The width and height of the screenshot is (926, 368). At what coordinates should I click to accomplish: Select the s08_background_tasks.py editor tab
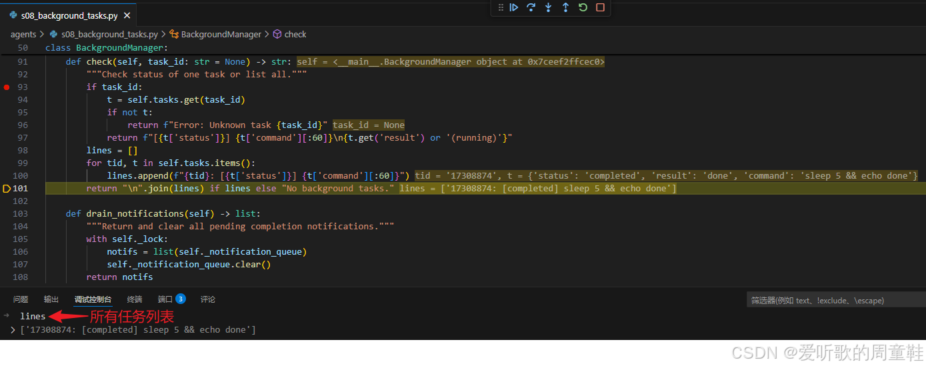(69, 15)
